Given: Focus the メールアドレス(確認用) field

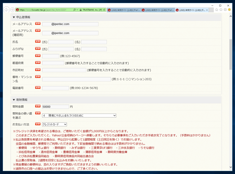Looking at the screenshot, I should 70,33.
